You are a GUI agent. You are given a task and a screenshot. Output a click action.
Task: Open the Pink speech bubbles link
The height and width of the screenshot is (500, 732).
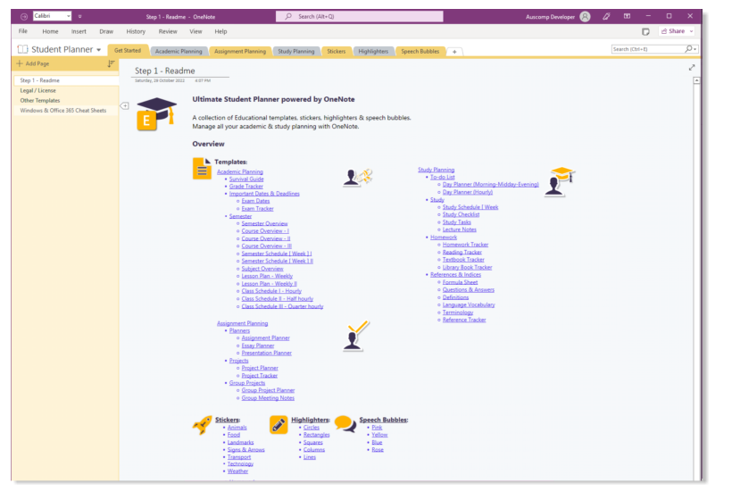point(378,428)
